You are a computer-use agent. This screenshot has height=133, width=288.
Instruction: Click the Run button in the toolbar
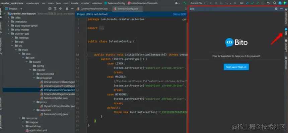(211, 3)
